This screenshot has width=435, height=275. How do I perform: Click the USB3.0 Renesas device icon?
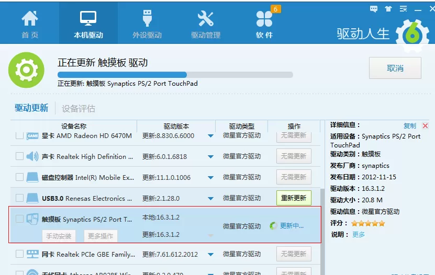point(32,198)
